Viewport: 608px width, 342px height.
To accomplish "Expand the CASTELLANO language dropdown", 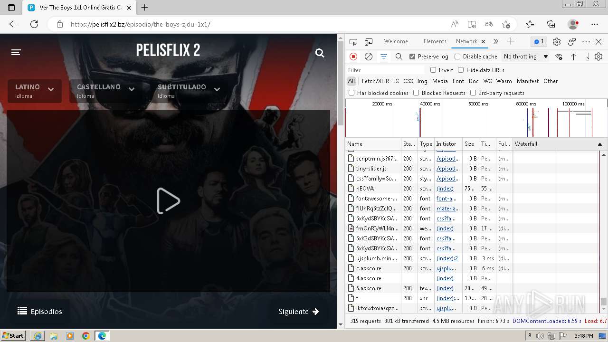I will pyautogui.click(x=105, y=91).
